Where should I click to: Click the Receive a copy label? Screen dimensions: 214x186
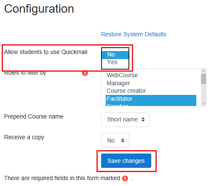click(x=24, y=137)
